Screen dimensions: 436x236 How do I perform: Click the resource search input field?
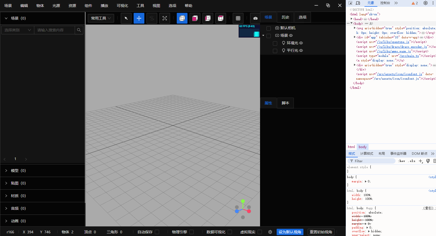[54, 30]
